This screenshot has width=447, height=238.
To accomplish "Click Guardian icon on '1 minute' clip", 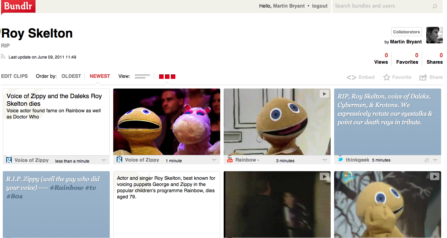I will (119, 160).
